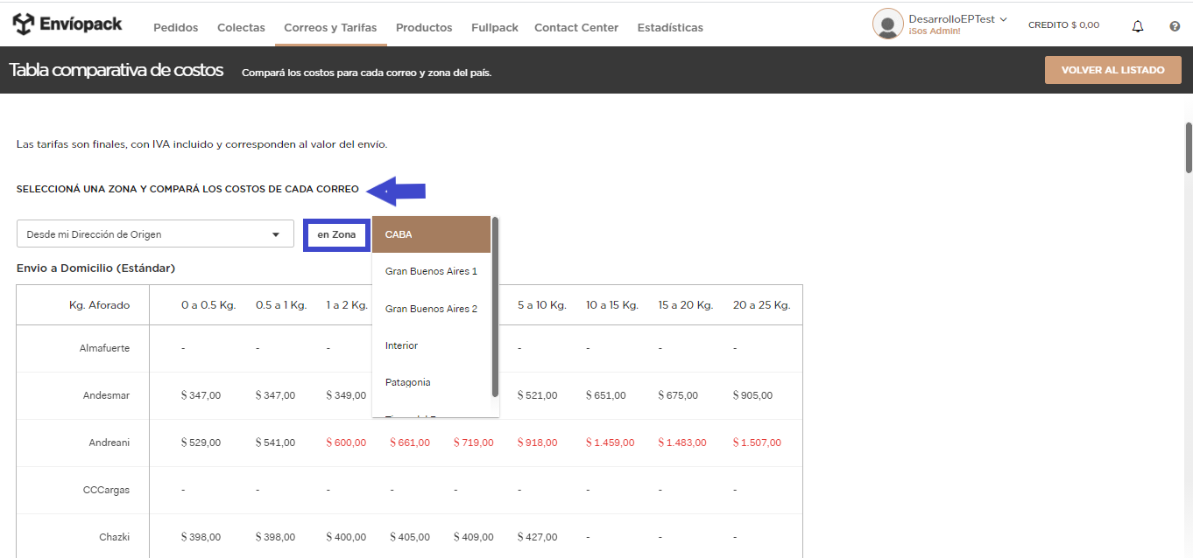Open the help question mark icon
The image size is (1193, 558).
(1175, 26)
